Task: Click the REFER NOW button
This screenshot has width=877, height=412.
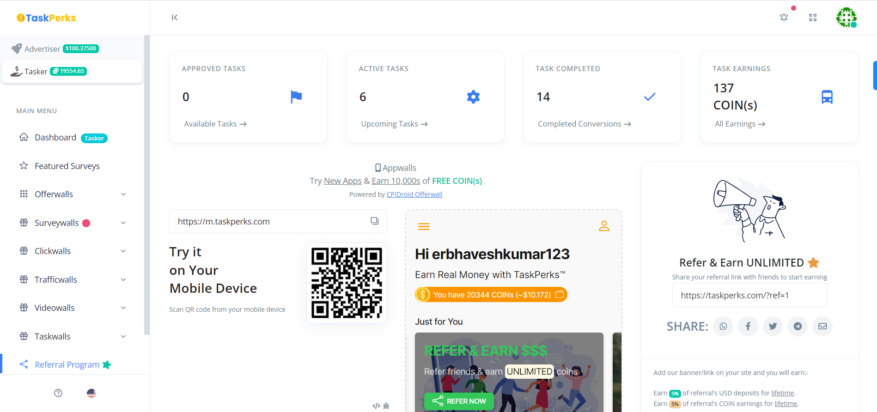Action: coord(459,401)
